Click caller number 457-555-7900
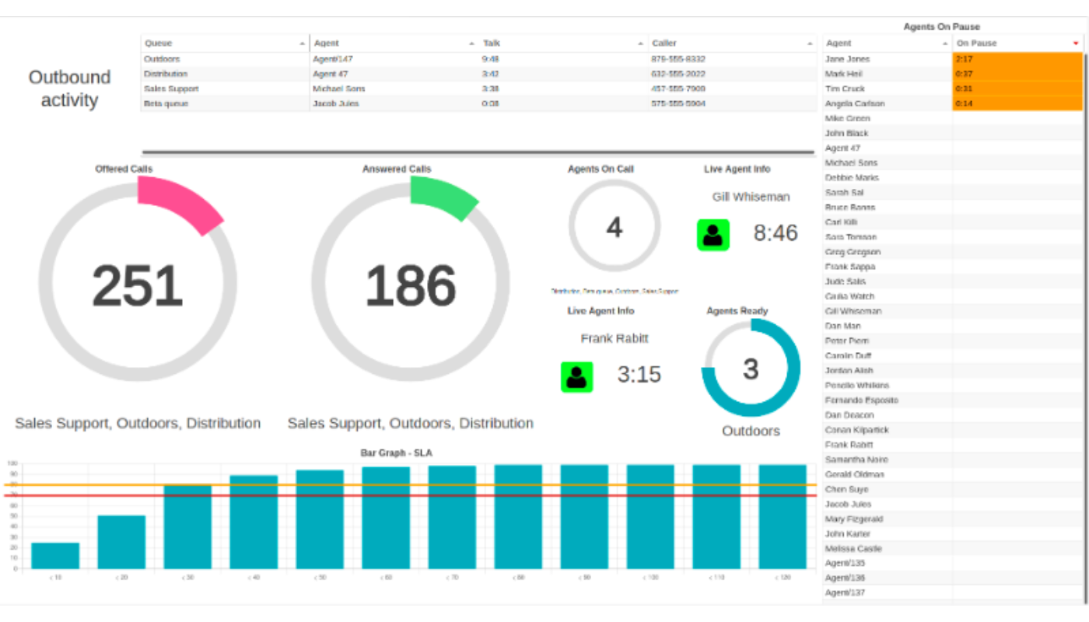Image resolution: width=1089 pixels, height=622 pixels. (678, 89)
